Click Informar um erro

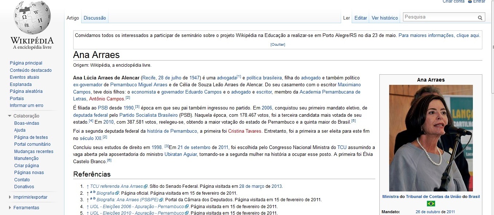pyautogui.click(x=27, y=106)
